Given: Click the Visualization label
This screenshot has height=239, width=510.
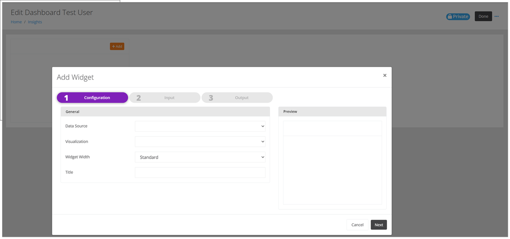Looking at the screenshot, I should 77,142.
